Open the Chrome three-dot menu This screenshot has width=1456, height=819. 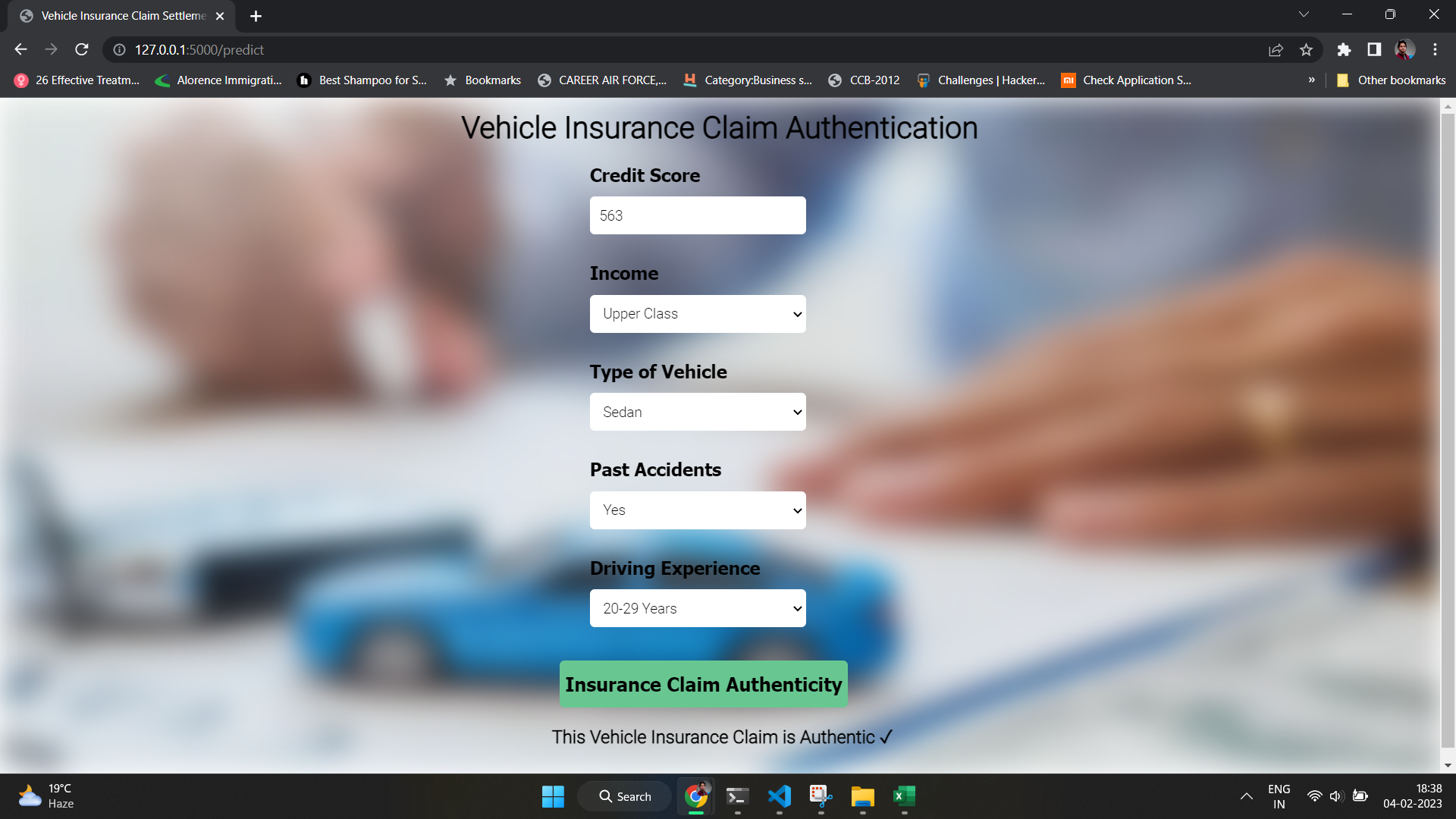click(x=1435, y=49)
